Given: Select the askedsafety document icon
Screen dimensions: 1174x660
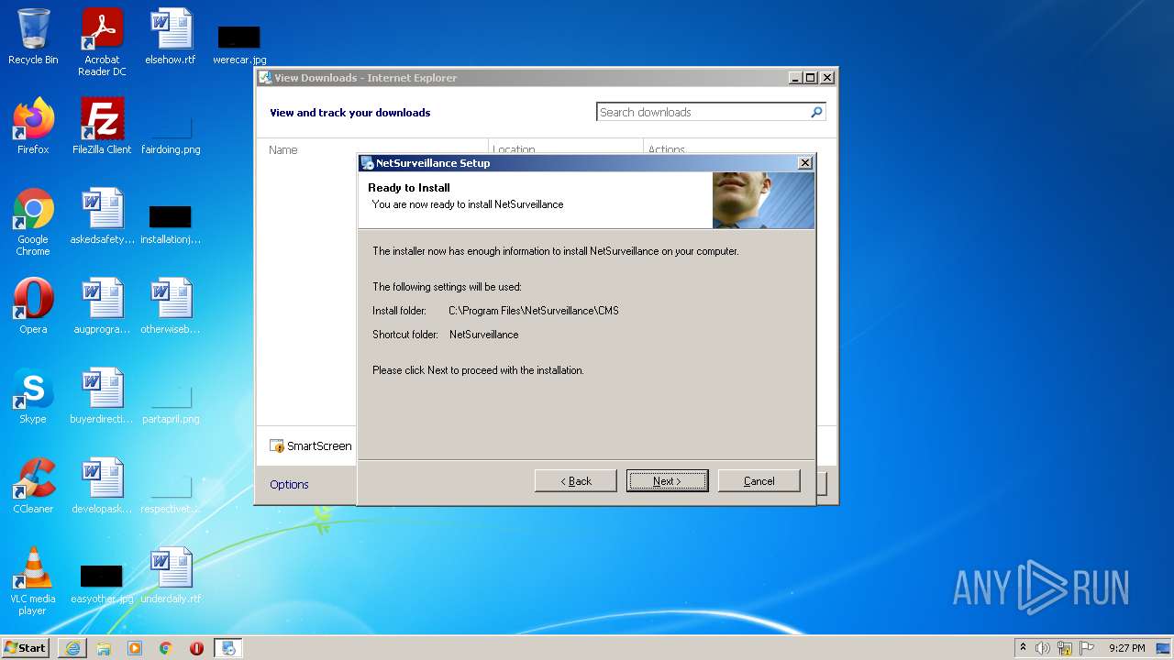Looking at the screenshot, I should tap(102, 216).
